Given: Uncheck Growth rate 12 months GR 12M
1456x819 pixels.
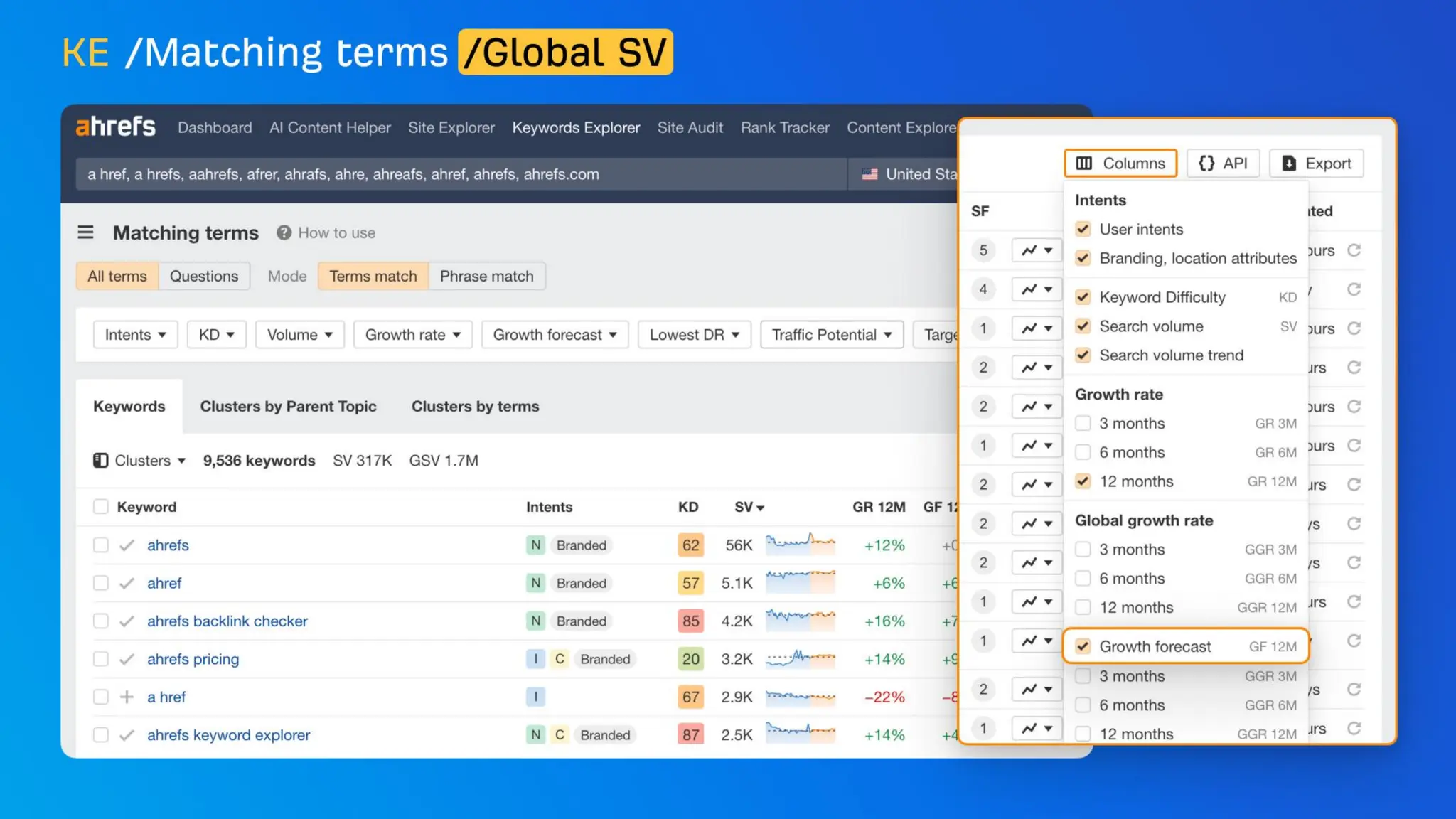Looking at the screenshot, I should point(1083,482).
